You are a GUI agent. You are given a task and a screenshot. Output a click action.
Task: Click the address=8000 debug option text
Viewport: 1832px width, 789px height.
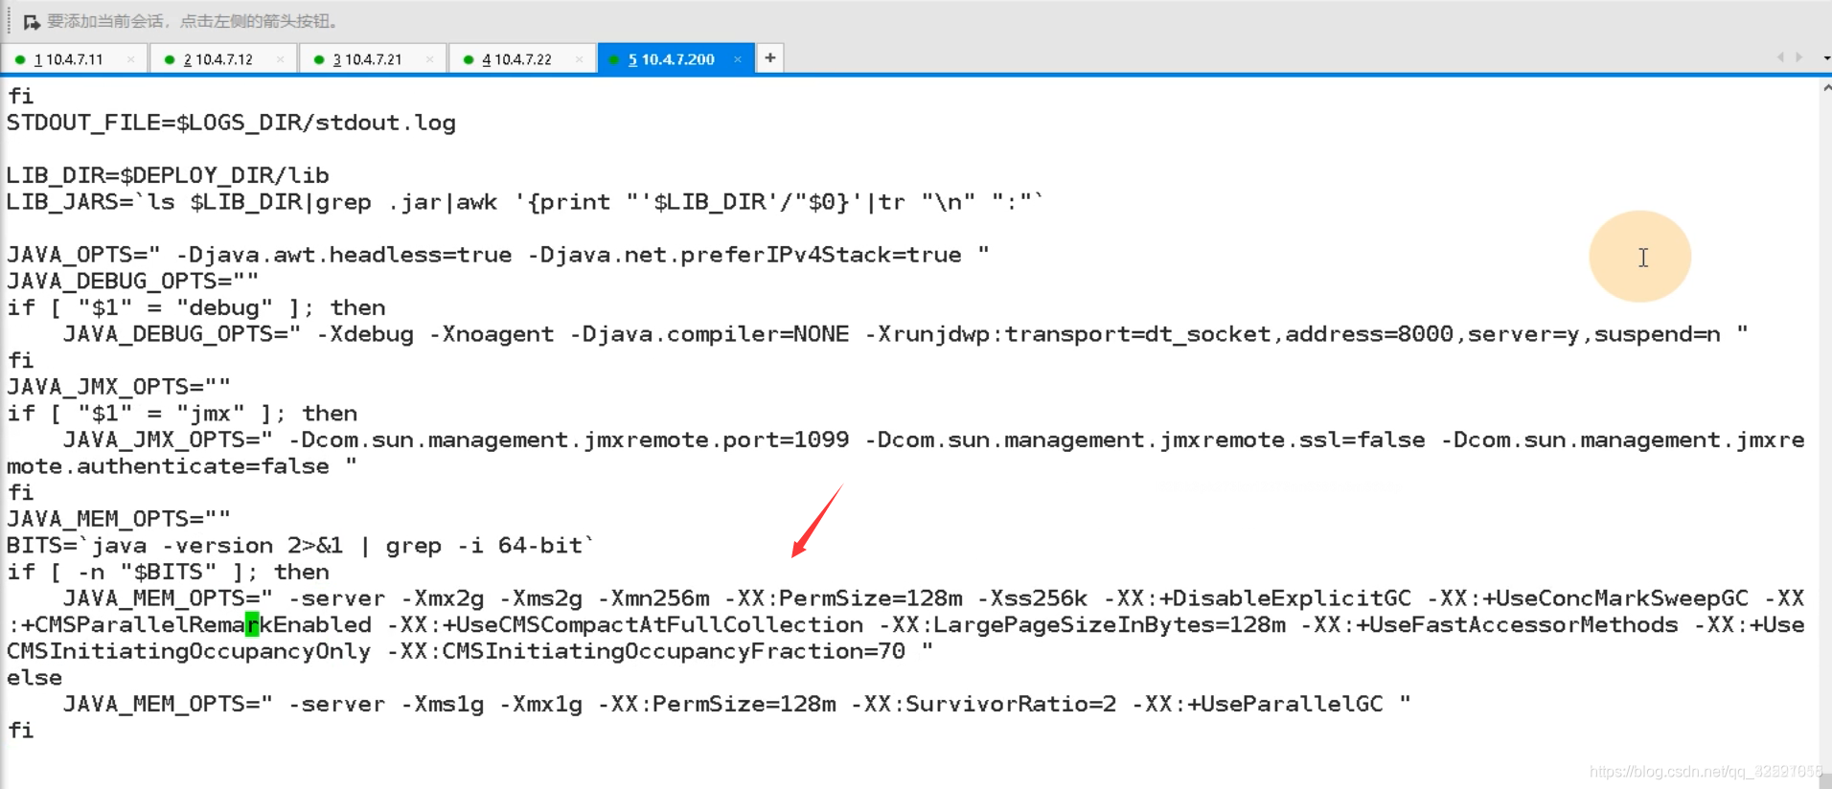point(1369,334)
